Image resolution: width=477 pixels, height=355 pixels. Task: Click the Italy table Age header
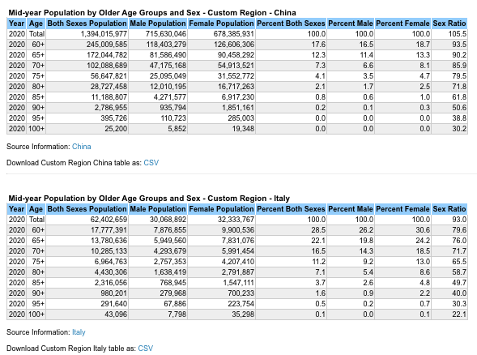(x=36, y=209)
